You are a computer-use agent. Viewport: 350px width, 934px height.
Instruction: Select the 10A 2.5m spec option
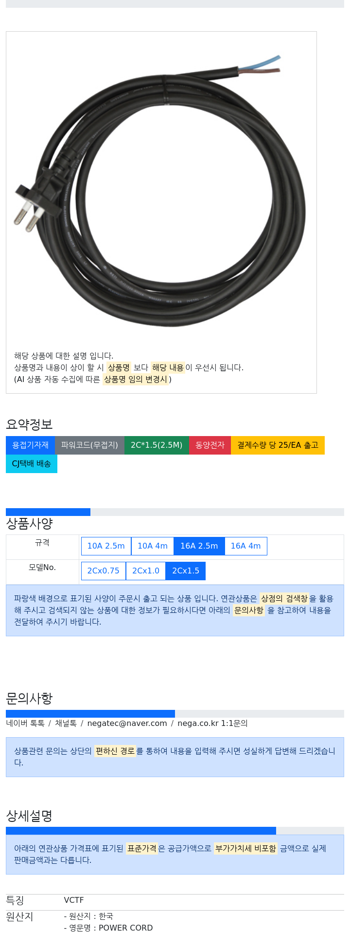(x=106, y=546)
